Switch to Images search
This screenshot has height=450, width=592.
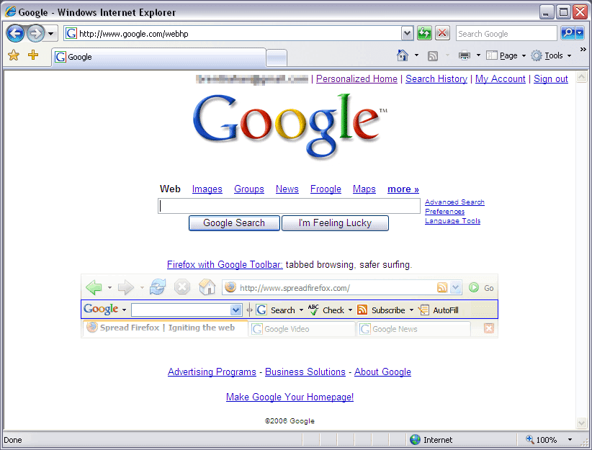pyautogui.click(x=207, y=189)
